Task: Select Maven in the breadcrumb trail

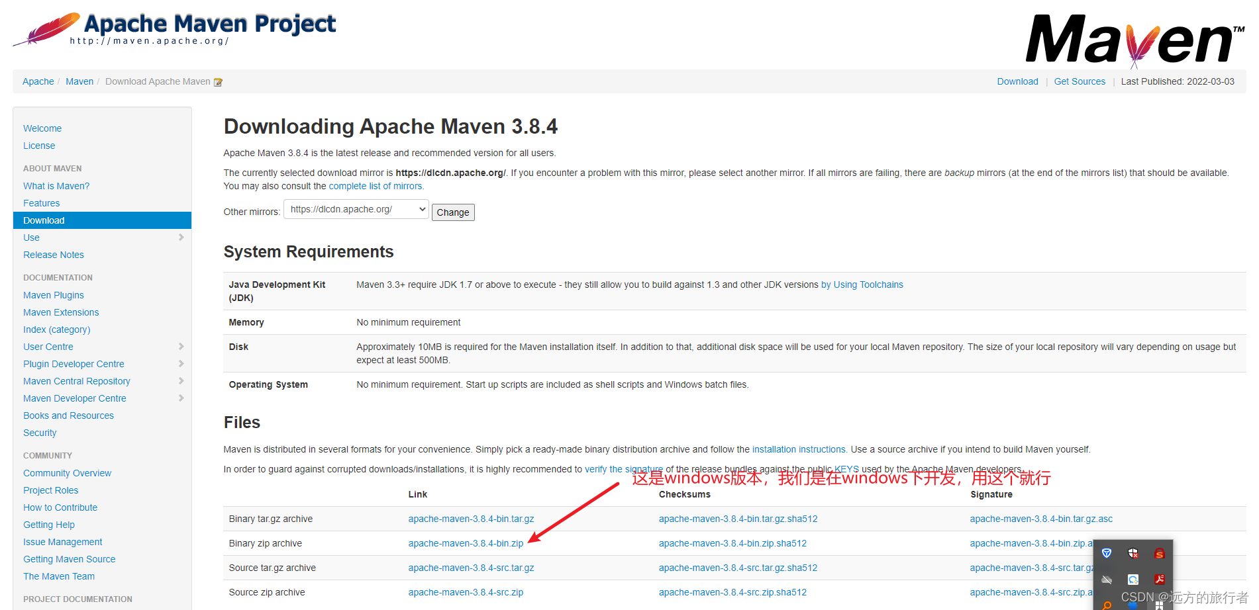Action: point(79,81)
